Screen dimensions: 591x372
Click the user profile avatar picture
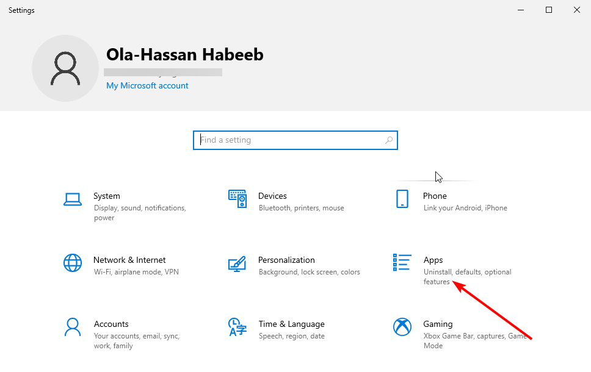[65, 68]
